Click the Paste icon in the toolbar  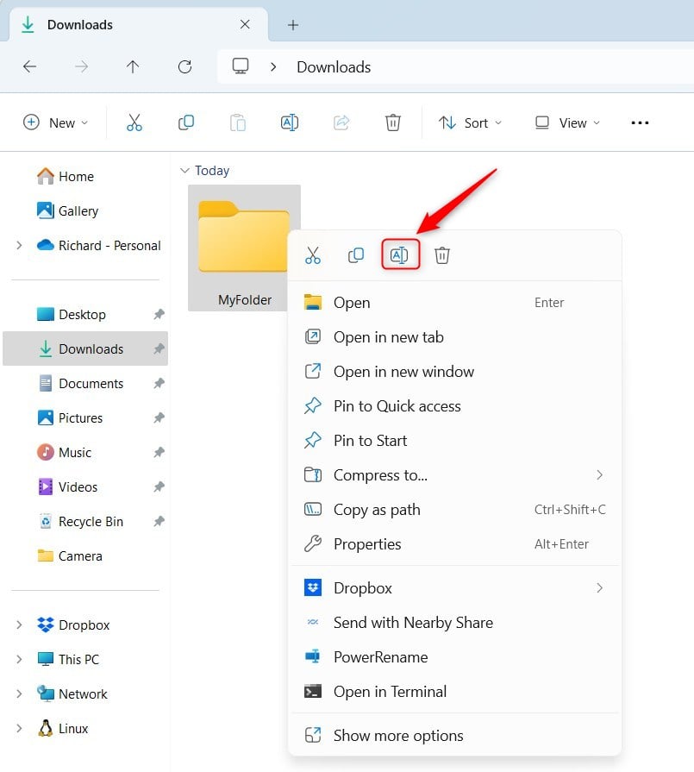(238, 122)
